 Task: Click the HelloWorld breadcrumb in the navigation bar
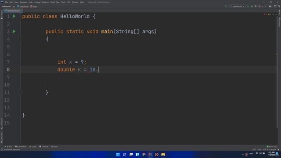23,7
